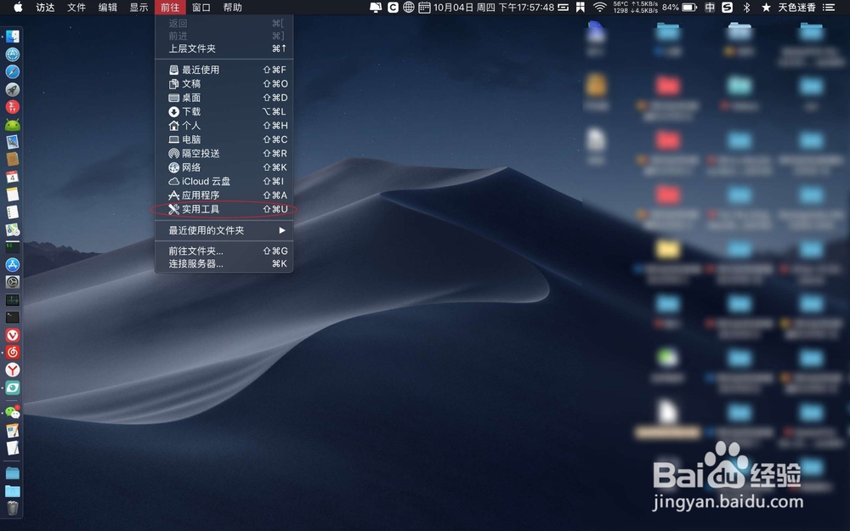Screen dimensions: 850x531
Task: Open Safari from the Dock
Action: point(12,71)
